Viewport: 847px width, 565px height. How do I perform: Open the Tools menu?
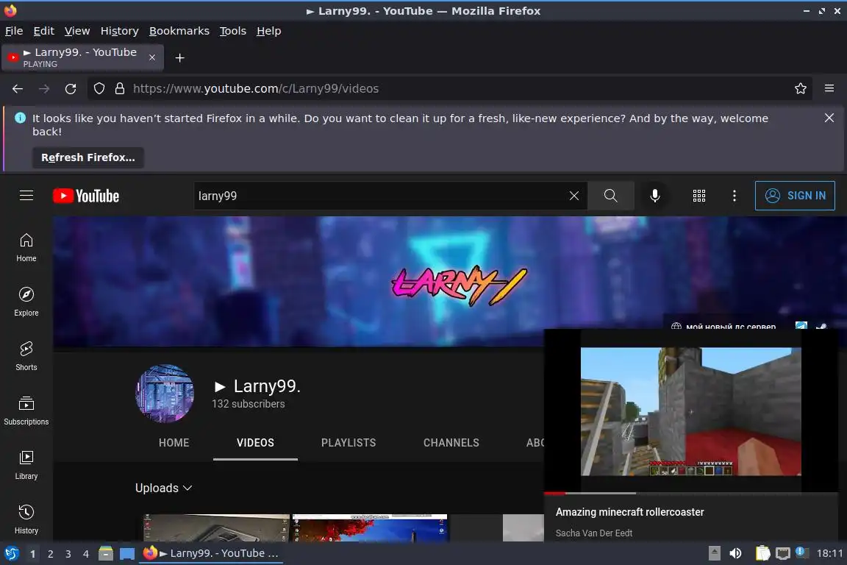(x=233, y=31)
